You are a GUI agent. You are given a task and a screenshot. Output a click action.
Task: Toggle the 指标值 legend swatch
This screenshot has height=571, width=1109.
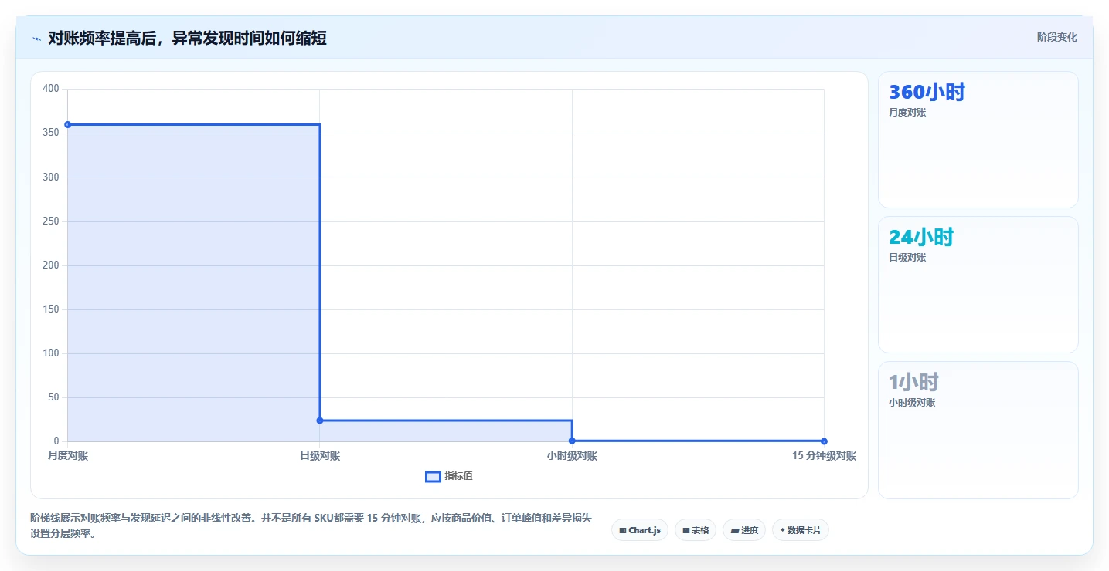click(433, 477)
